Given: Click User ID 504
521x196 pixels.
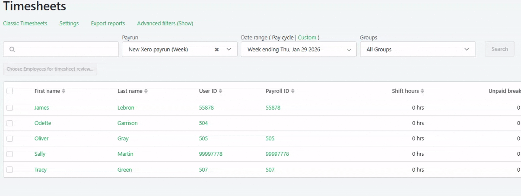Looking at the screenshot, I should [x=203, y=123].
